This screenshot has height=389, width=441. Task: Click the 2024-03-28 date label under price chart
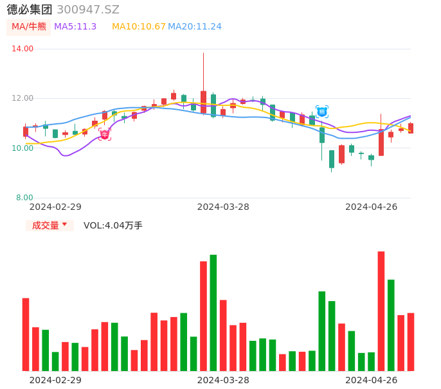(223, 207)
